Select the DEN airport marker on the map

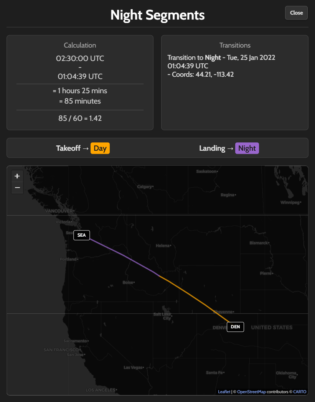point(235,327)
